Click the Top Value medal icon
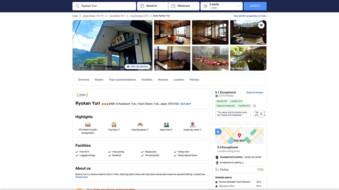Screen dimensions: 339x190 click(114, 124)
